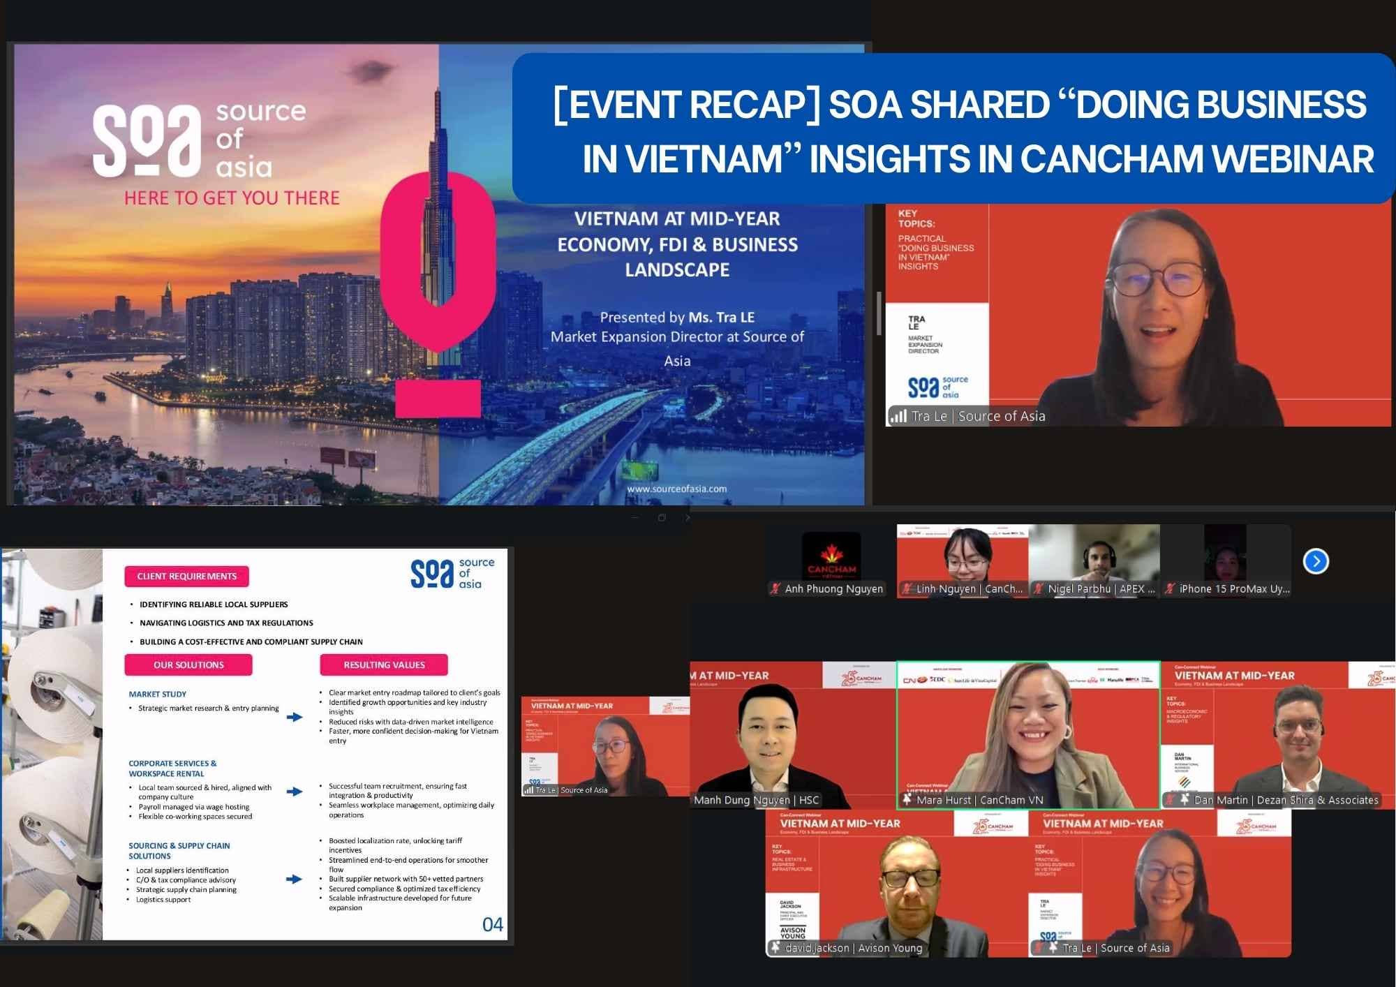The width and height of the screenshot is (1396, 987).
Task: Click the MARKET STUDY heading on the slide
Action: tap(157, 695)
